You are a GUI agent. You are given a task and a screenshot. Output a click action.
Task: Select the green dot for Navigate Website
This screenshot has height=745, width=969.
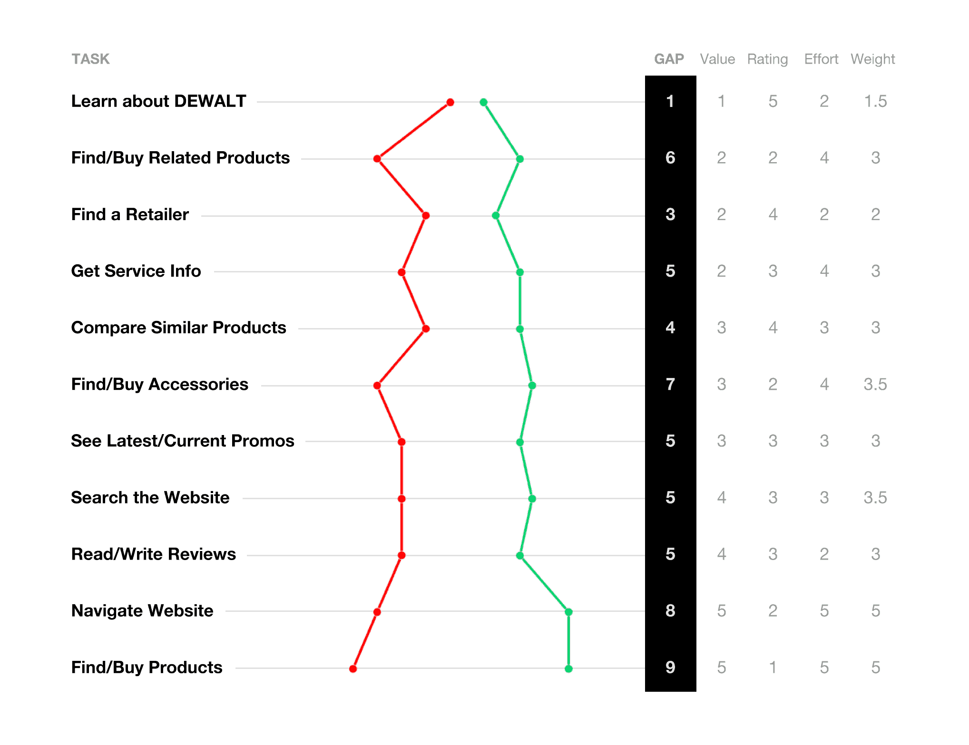point(568,612)
